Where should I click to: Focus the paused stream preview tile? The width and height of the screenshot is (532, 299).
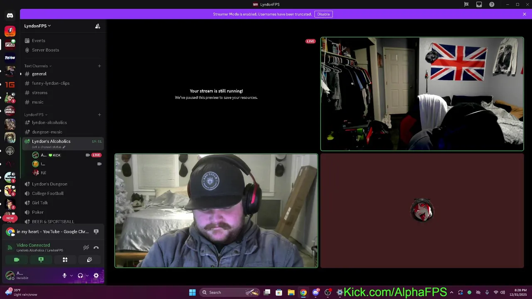[x=216, y=94]
